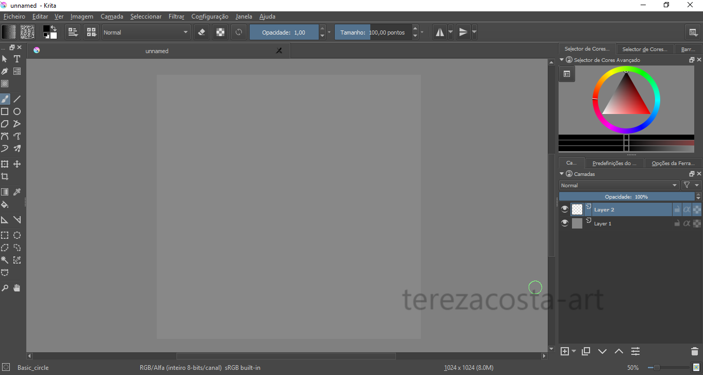Select the Gradient tool in toolbox
The width and height of the screenshot is (703, 375).
(5, 192)
